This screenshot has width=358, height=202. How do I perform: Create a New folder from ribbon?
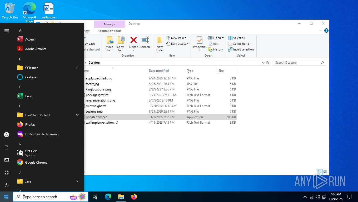coord(160,44)
